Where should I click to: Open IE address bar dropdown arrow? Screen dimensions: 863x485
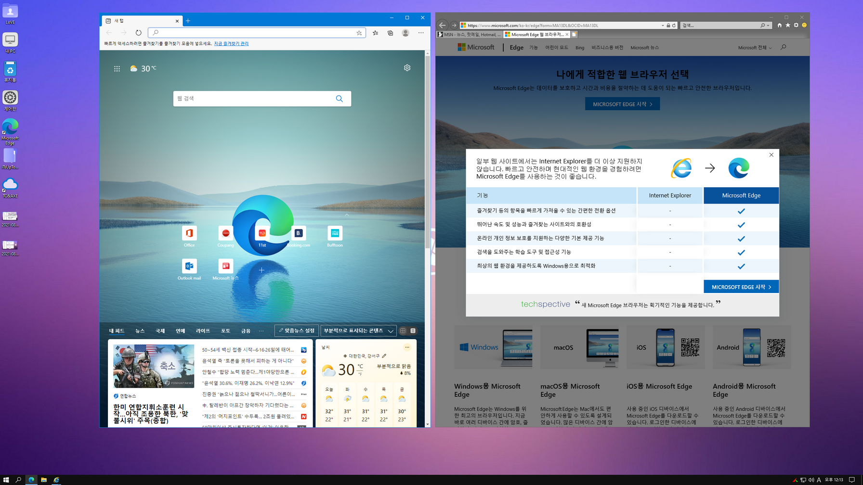click(663, 26)
